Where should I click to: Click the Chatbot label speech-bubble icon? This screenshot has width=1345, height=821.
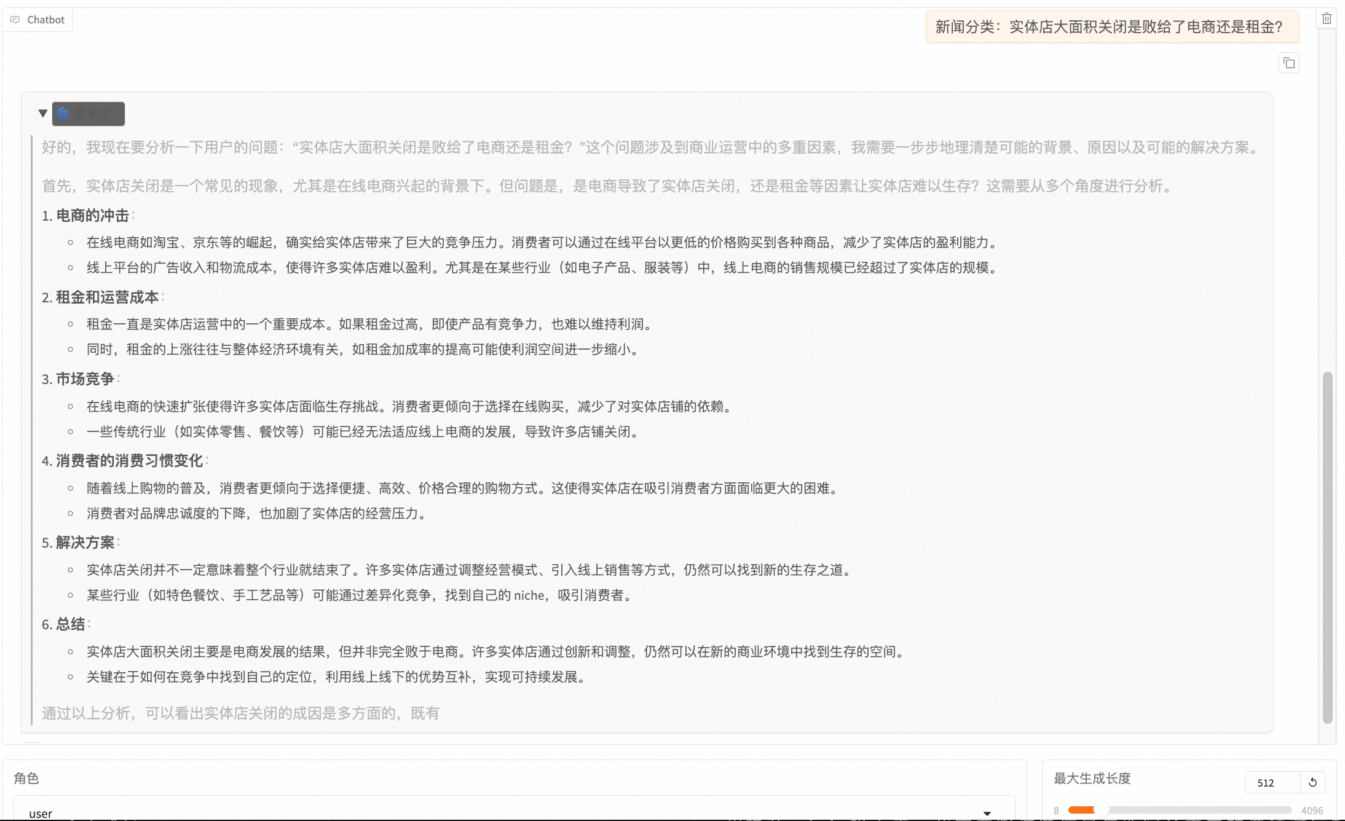15,20
